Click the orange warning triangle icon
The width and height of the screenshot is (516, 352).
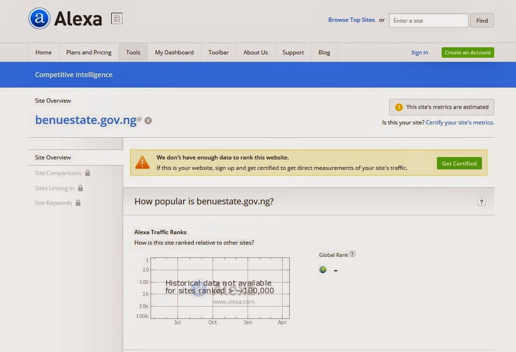pyautogui.click(x=142, y=162)
